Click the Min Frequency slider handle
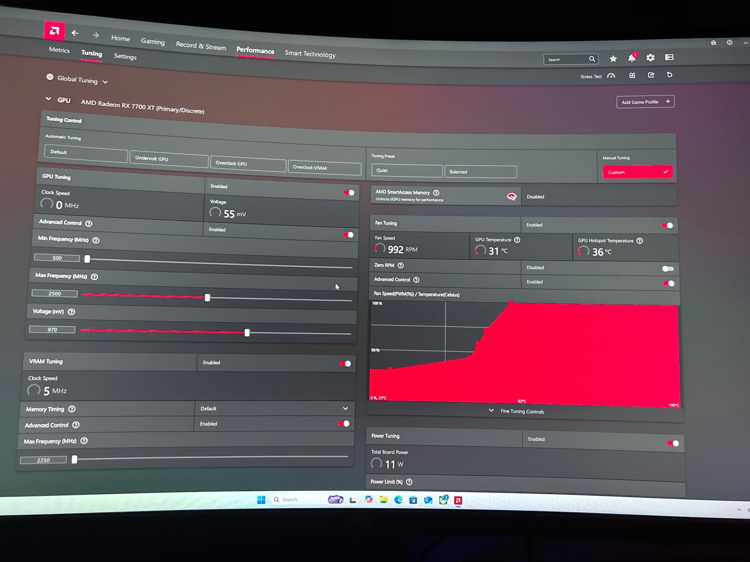 (x=87, y=259)
